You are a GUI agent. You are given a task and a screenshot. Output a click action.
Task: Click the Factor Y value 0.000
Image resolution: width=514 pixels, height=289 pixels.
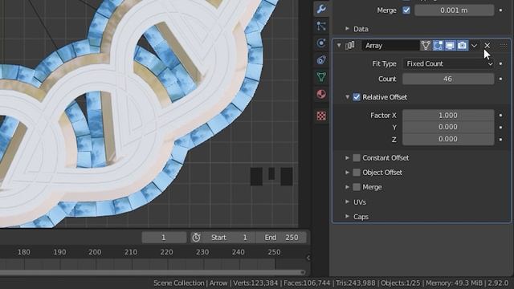pyautogui.click(x=448, y=127)
